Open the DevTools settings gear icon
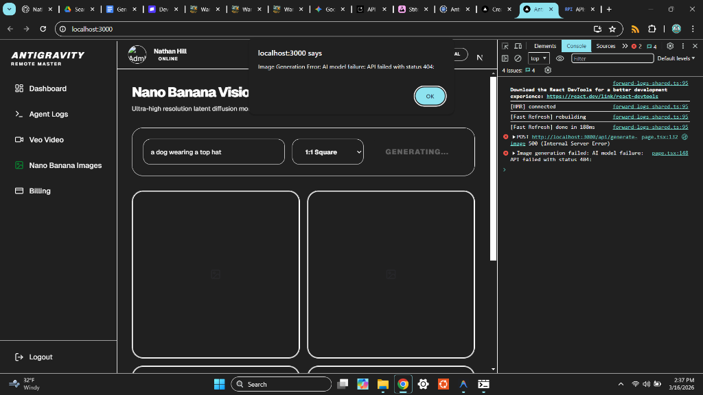 coord(670,46)
